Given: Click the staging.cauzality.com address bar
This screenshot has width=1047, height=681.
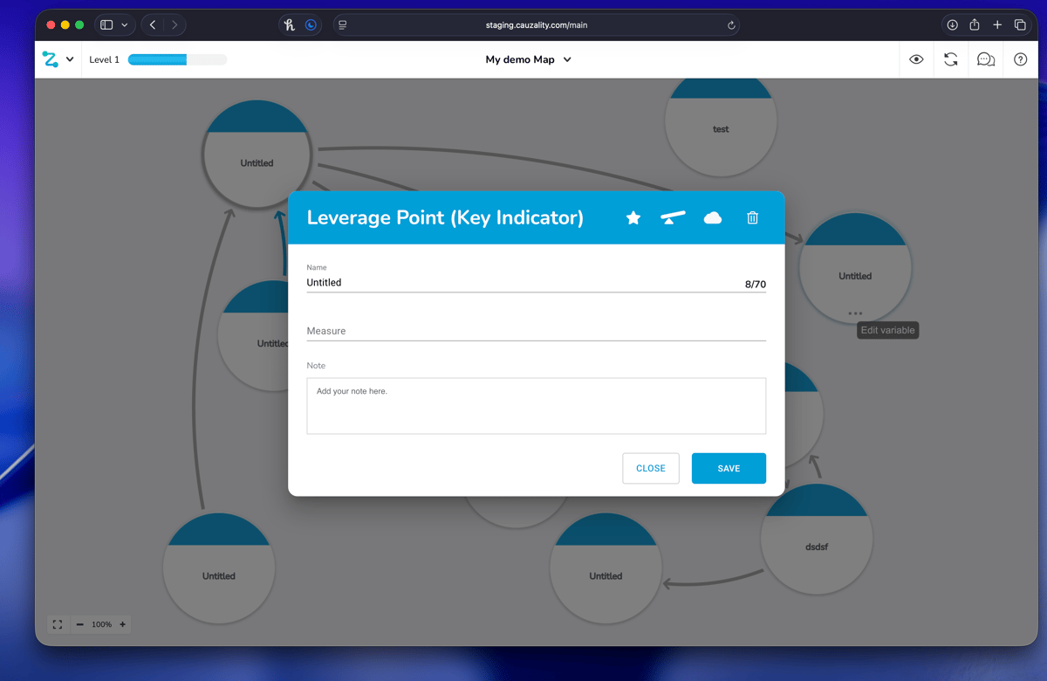Looking at the screenshot, I should pos(537,25).
